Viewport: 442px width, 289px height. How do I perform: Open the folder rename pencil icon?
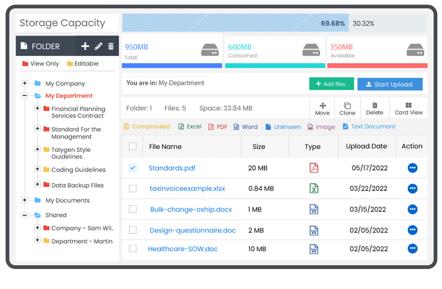(98, 46)
